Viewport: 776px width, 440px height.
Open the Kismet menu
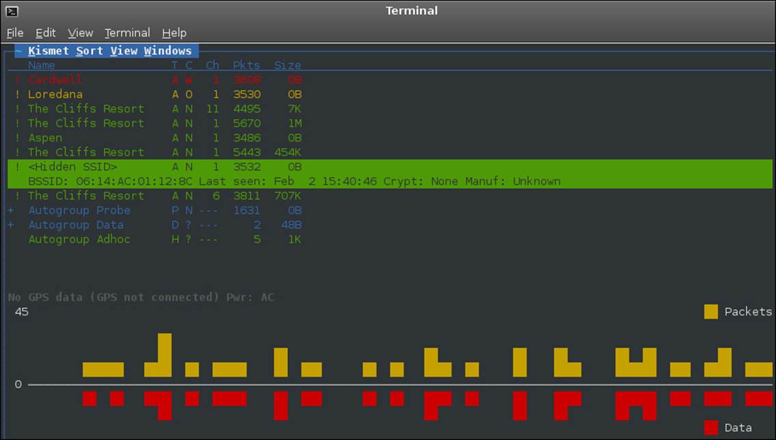(48, 51)
